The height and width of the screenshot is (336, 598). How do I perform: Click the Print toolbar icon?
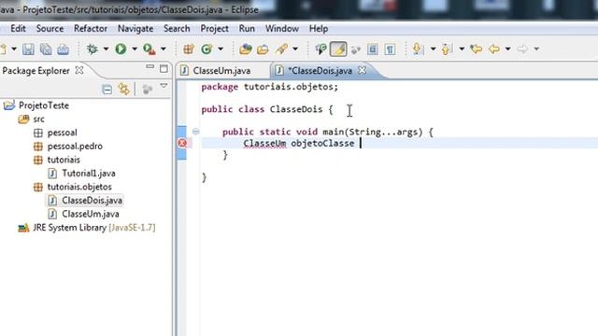[x=63, y=49]
